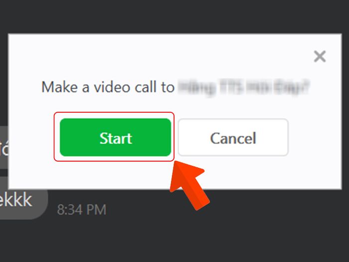
Task: Click the 8:34 PM message timestamp
Action: (x=82, y=210)
